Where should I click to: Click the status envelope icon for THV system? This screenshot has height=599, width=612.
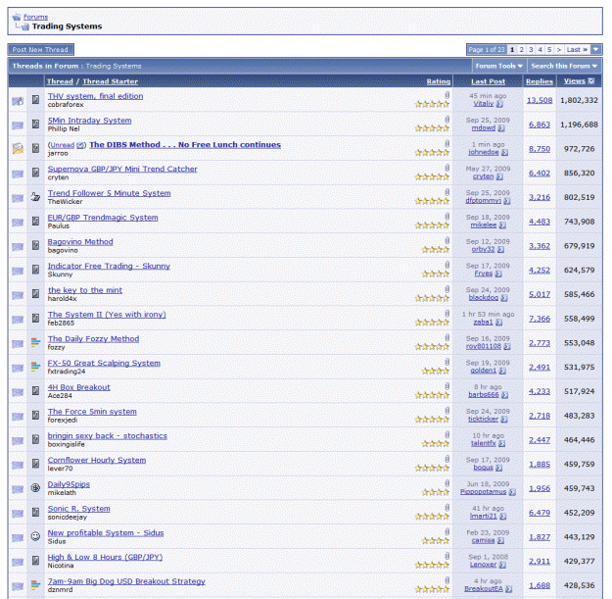[x=18, y=101]
